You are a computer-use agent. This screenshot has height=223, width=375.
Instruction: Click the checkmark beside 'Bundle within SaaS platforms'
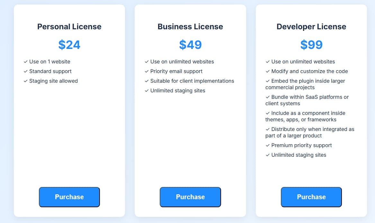267,97
